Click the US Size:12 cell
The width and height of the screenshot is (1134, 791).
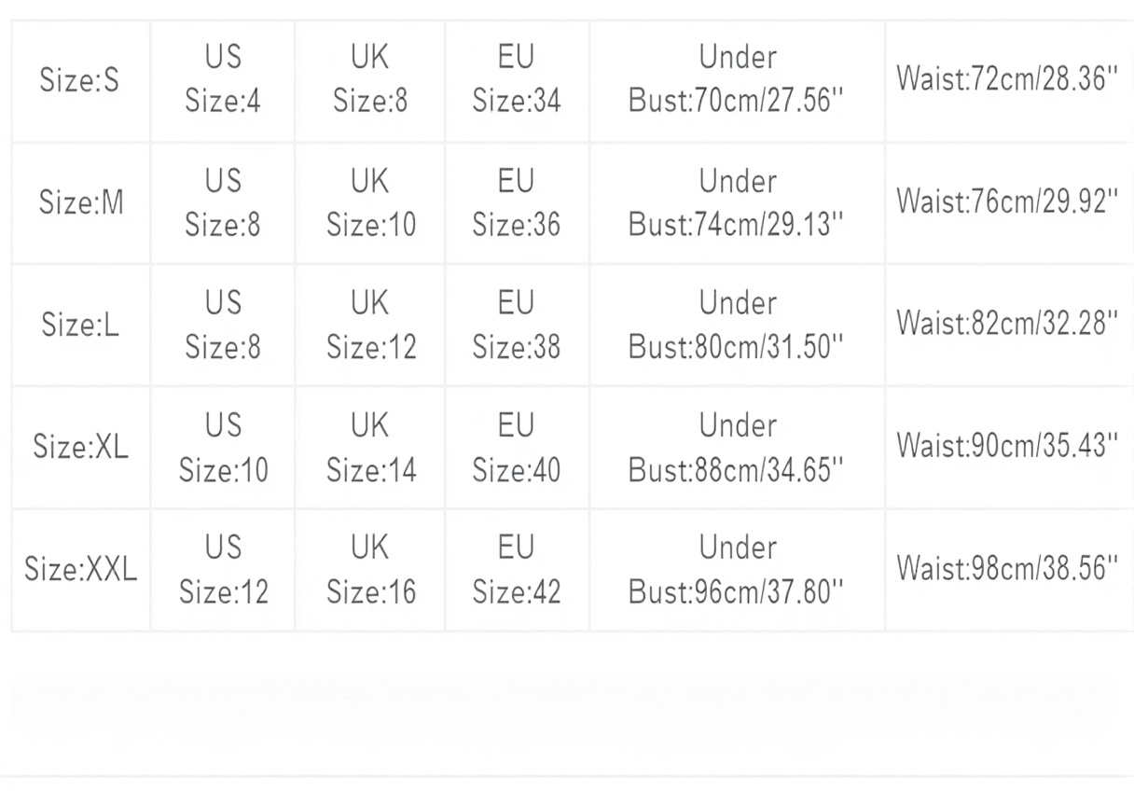[223, 569]
